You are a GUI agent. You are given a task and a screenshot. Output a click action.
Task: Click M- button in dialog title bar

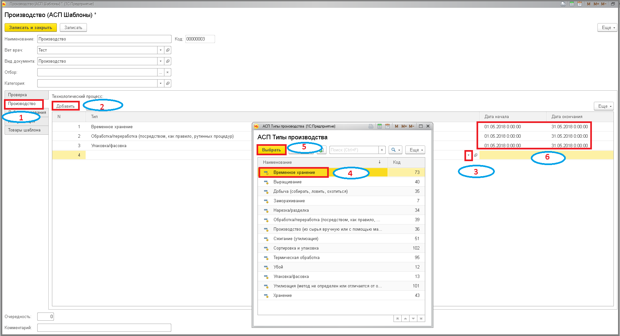coord(411,126)
